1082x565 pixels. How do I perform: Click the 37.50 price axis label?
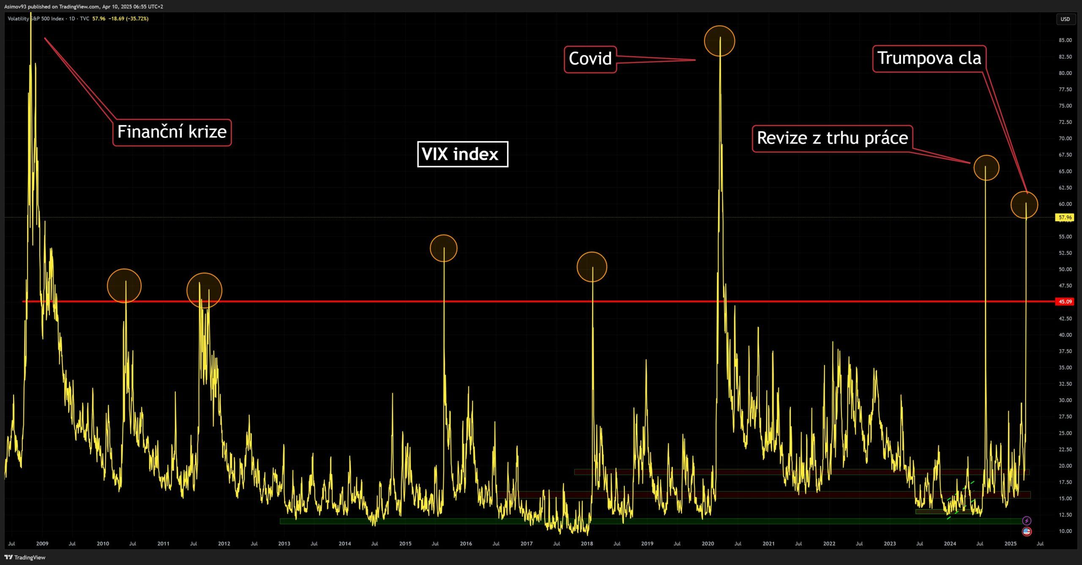[x=1065, y=351]
